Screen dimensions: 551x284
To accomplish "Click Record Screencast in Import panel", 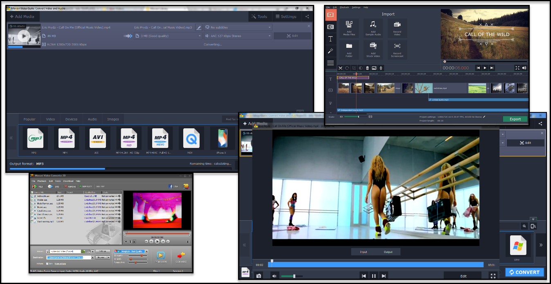I will click(397, 49).
